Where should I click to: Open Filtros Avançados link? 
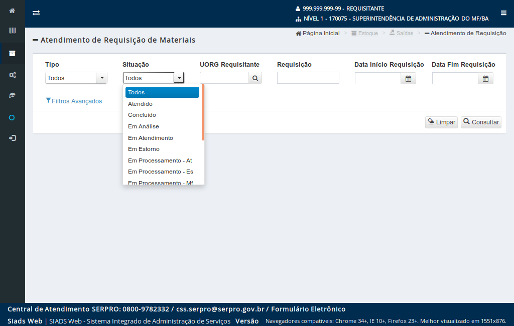point(74,101)
